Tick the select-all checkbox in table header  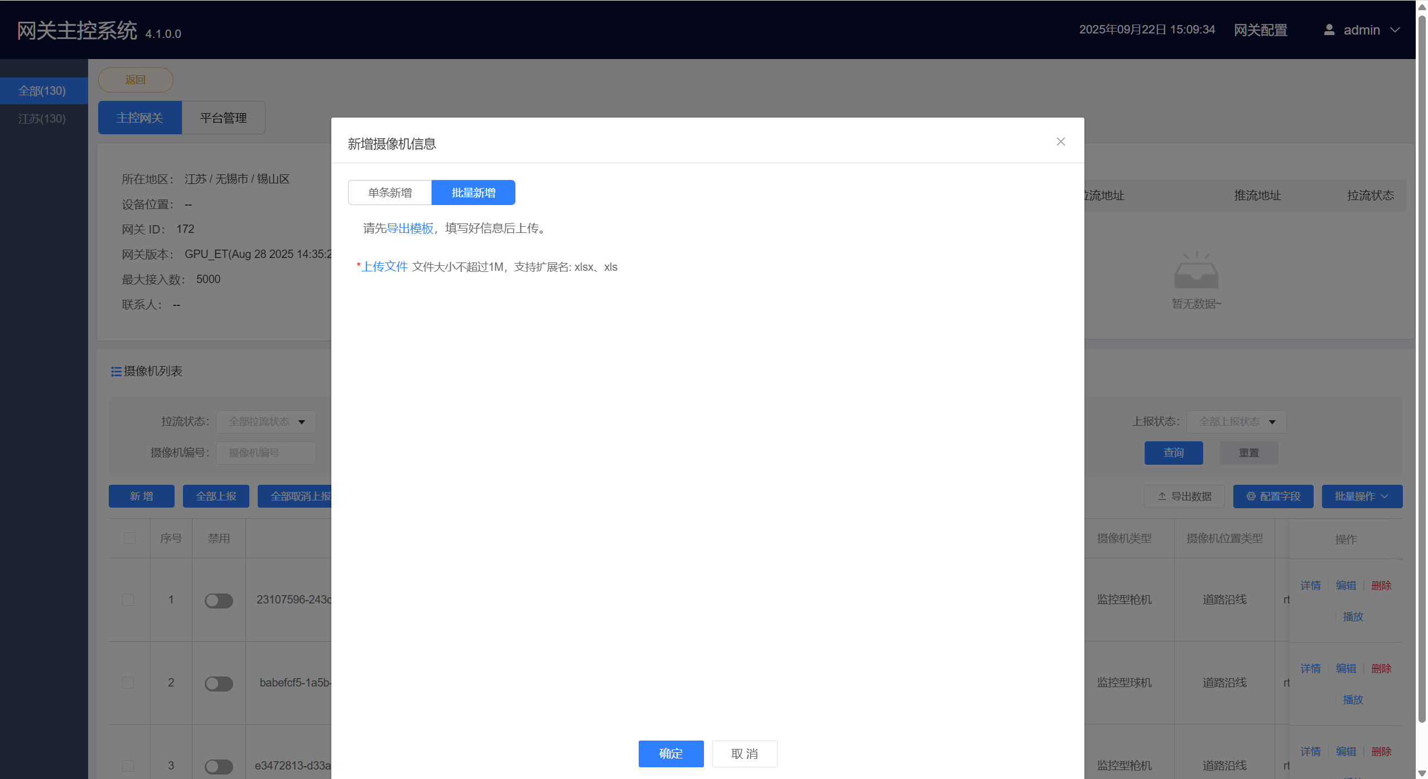click(x=129, y=538)
